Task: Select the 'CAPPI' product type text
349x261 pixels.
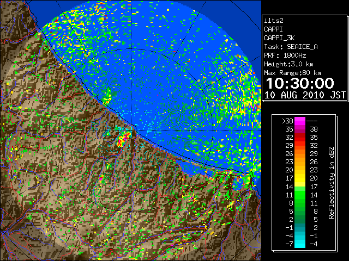Action: 273,29
